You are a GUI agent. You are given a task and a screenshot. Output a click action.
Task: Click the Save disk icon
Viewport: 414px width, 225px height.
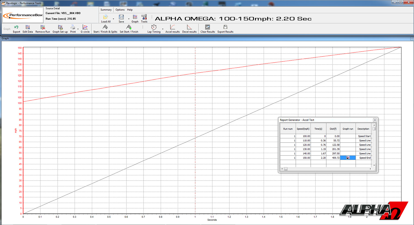(121, 17)
